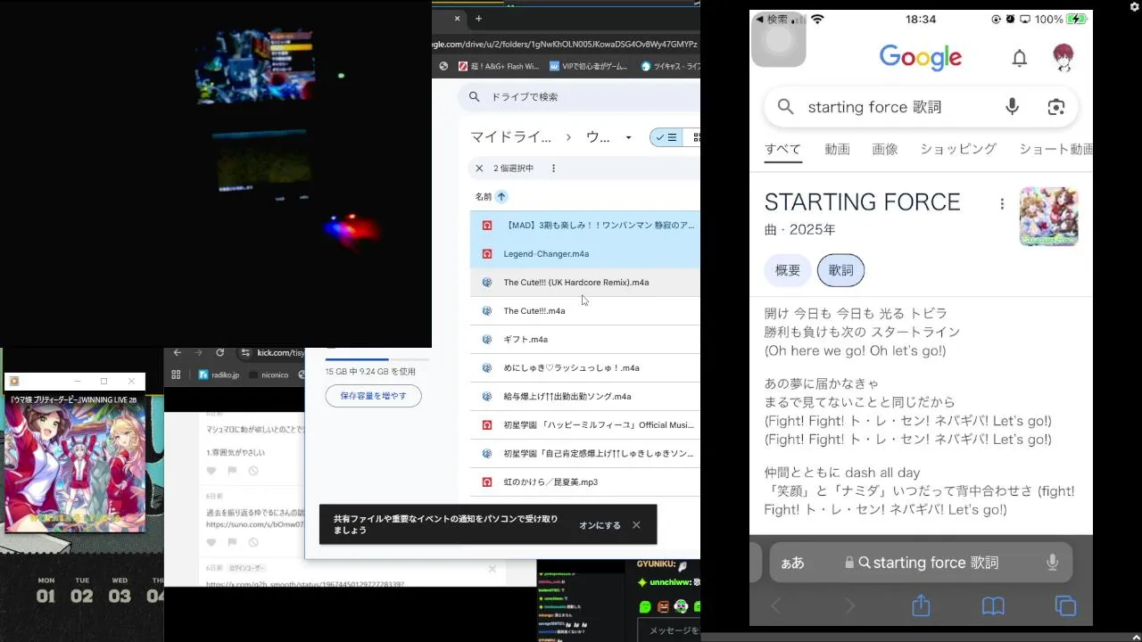1142x642 pixels.
Task: Open ツイキャス bookmark
Action: point(671,66)
